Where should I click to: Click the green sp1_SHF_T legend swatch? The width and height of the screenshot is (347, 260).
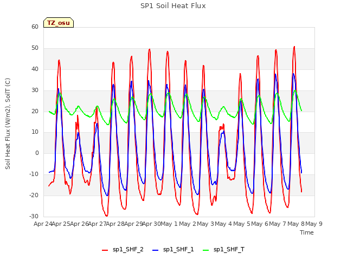pos(206,250)
